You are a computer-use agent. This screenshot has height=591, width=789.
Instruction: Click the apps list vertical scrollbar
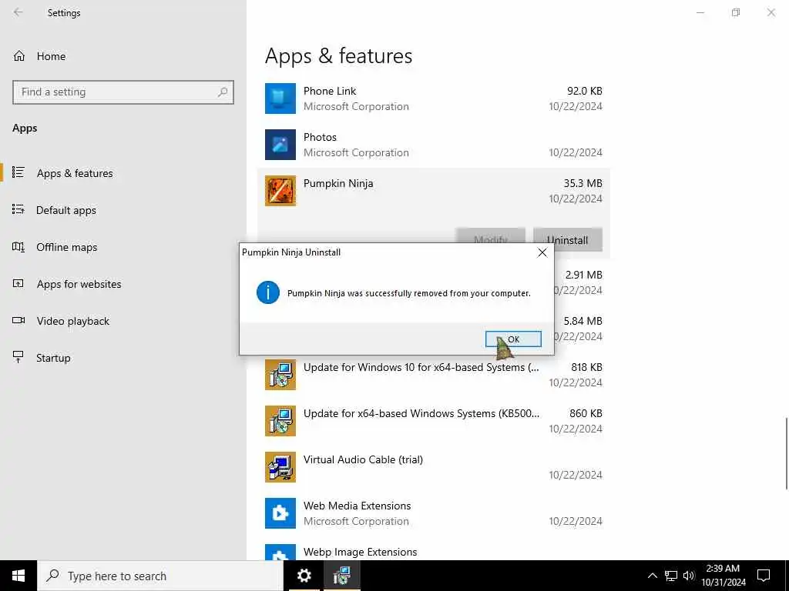coord(786,453)
